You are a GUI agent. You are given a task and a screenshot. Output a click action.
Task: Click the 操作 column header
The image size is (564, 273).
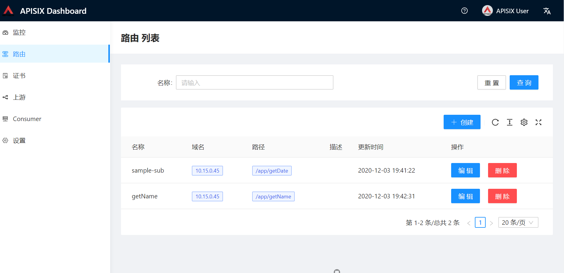(x=457, y=147)
